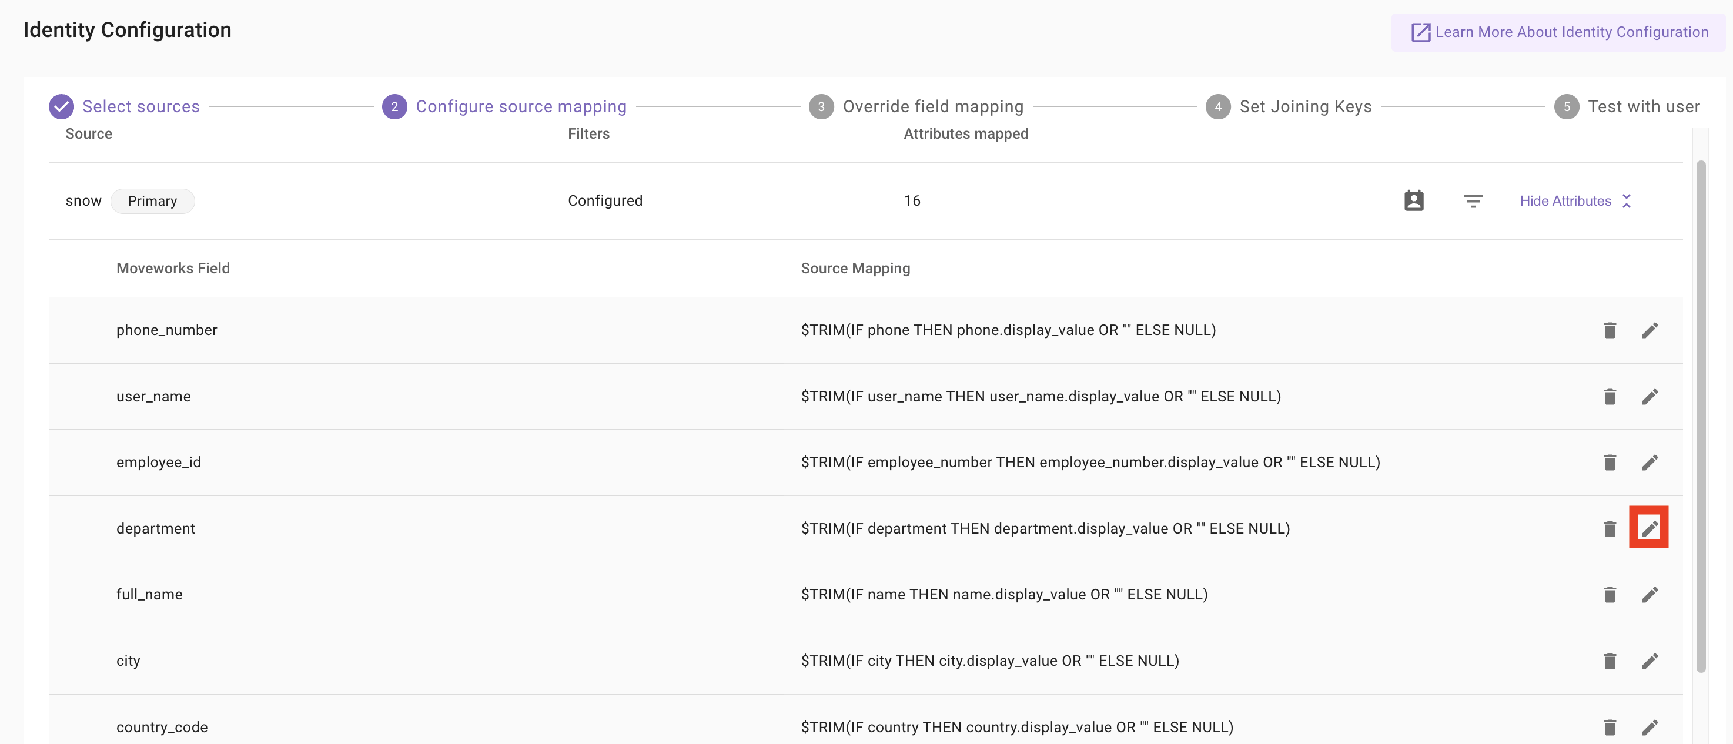This screenshot has width=1733, height=744.
Task: Edit the full_name mapping
Action: pos(1650,595)
